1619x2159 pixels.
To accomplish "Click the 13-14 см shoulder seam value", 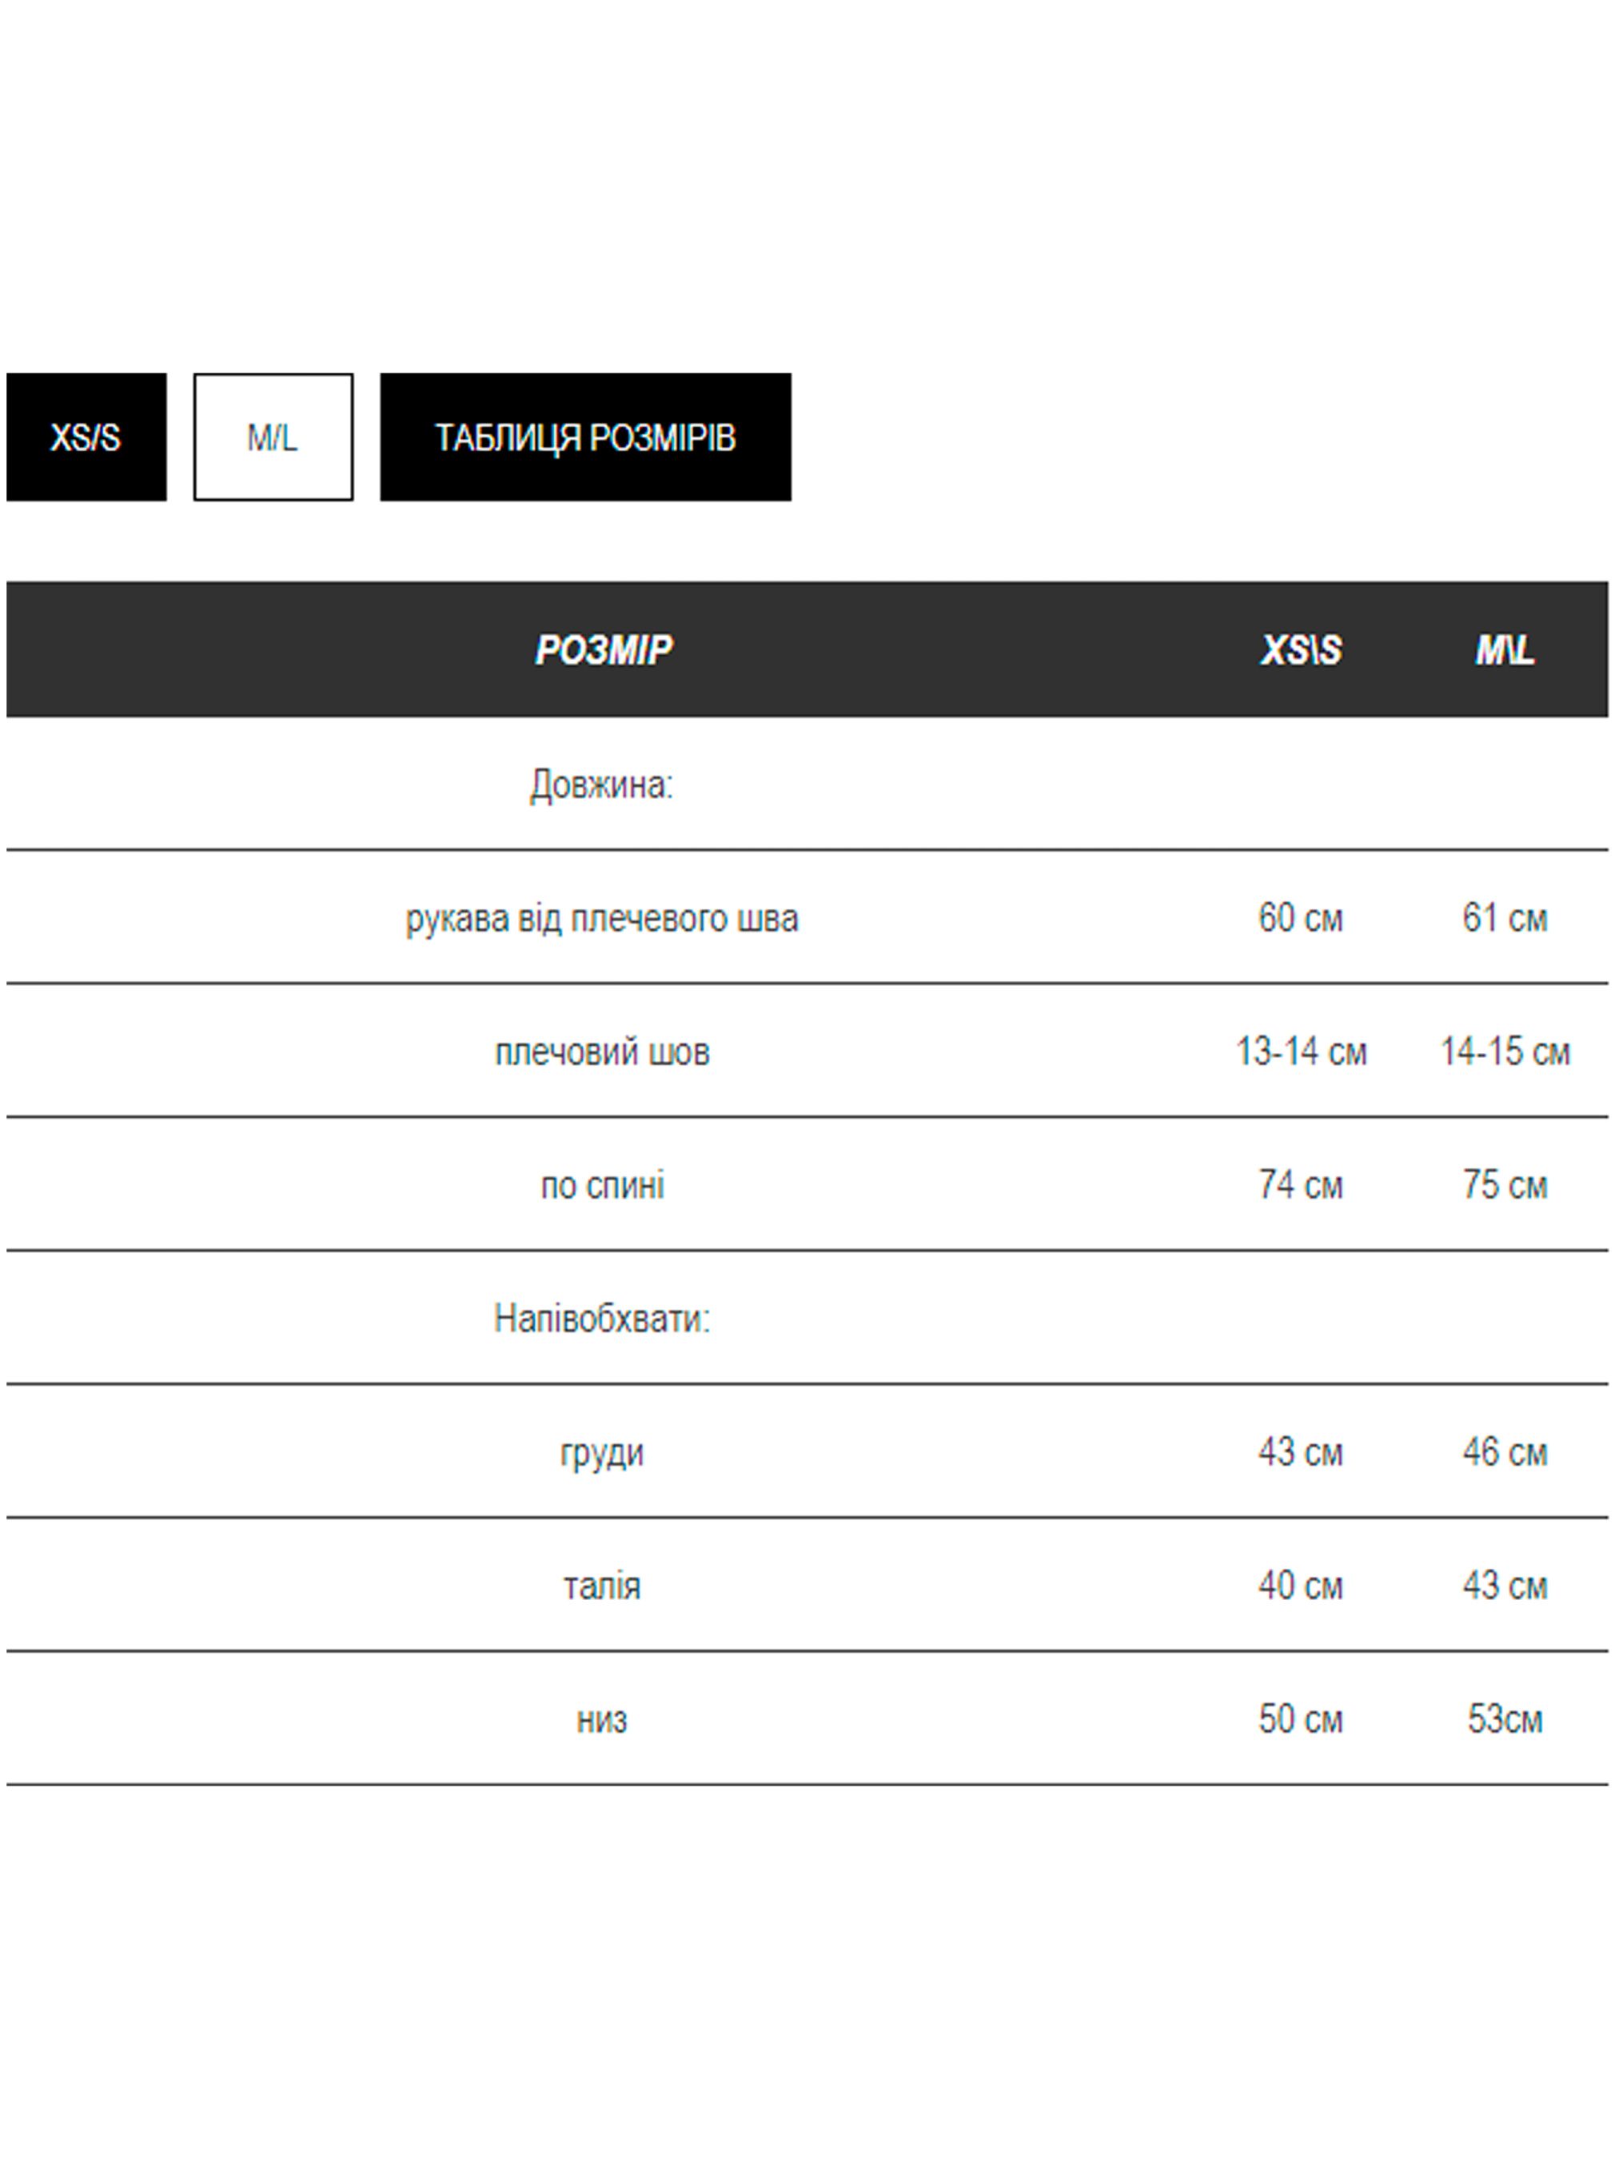I will [x=1301, y=1052].
